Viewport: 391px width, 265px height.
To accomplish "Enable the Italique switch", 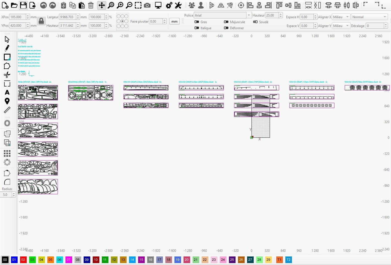I will [197, 28].
